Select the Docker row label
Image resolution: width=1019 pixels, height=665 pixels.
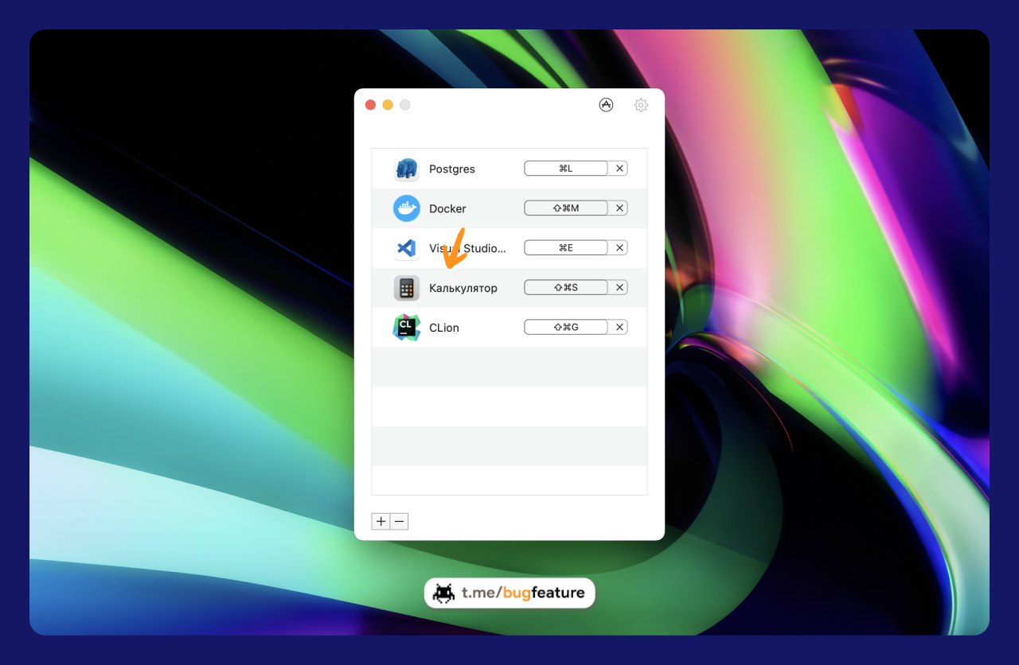coord(447,208)
